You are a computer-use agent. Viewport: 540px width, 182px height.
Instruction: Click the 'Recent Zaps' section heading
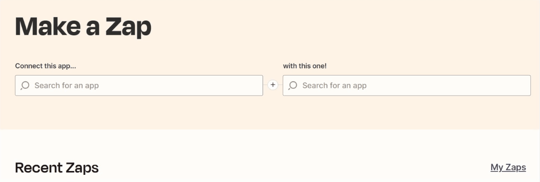pos(57,168)
